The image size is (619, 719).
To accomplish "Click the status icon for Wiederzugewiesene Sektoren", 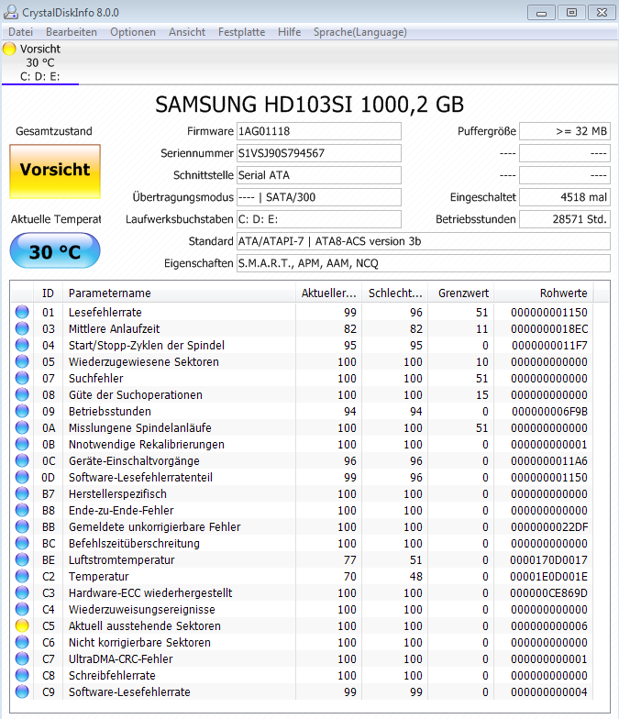I will point(22,361).
